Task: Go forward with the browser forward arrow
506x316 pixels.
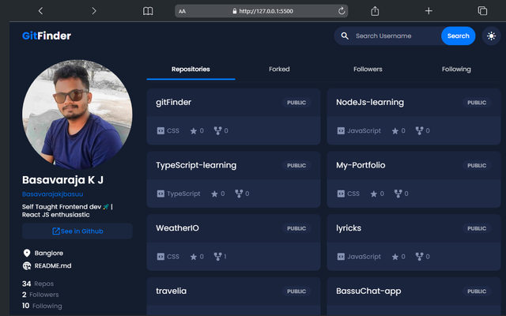Action: pyautogui.click(x=94, y=11)
